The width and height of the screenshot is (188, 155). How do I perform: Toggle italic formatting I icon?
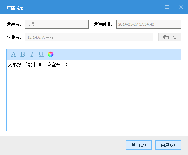pos(32,54)
